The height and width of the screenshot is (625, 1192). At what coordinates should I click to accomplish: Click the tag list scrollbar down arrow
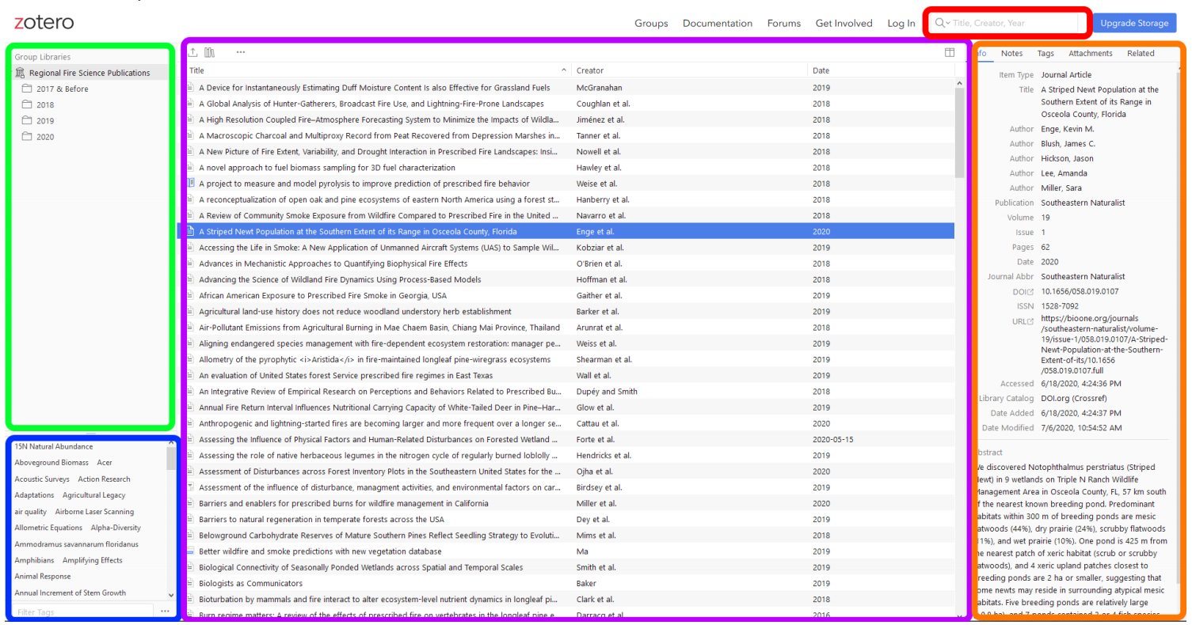172,595
